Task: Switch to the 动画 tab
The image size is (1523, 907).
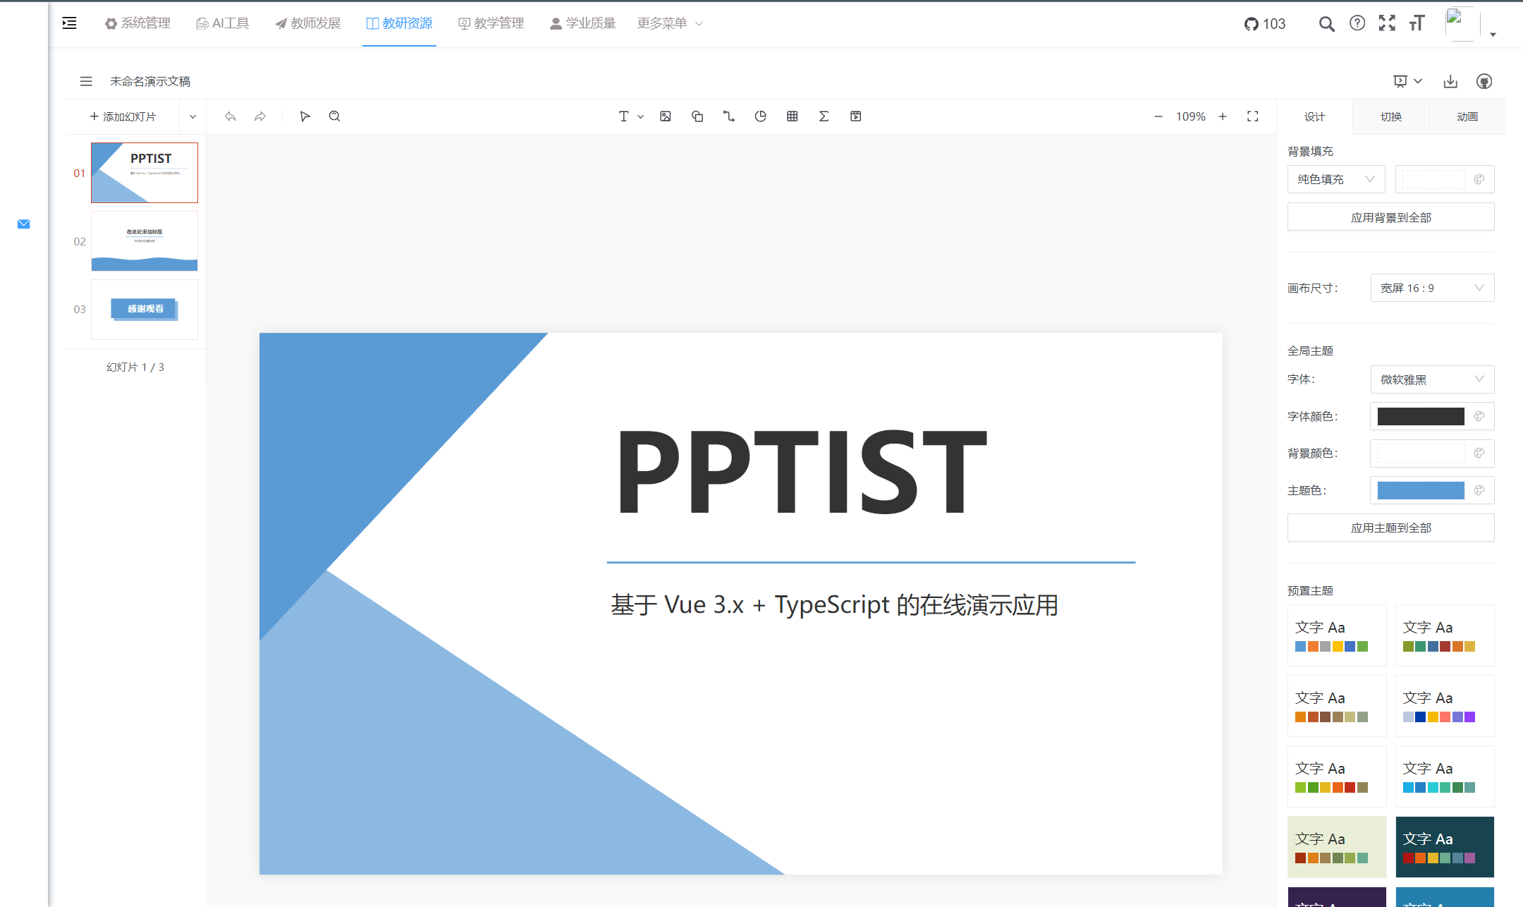Action: 1467,117
